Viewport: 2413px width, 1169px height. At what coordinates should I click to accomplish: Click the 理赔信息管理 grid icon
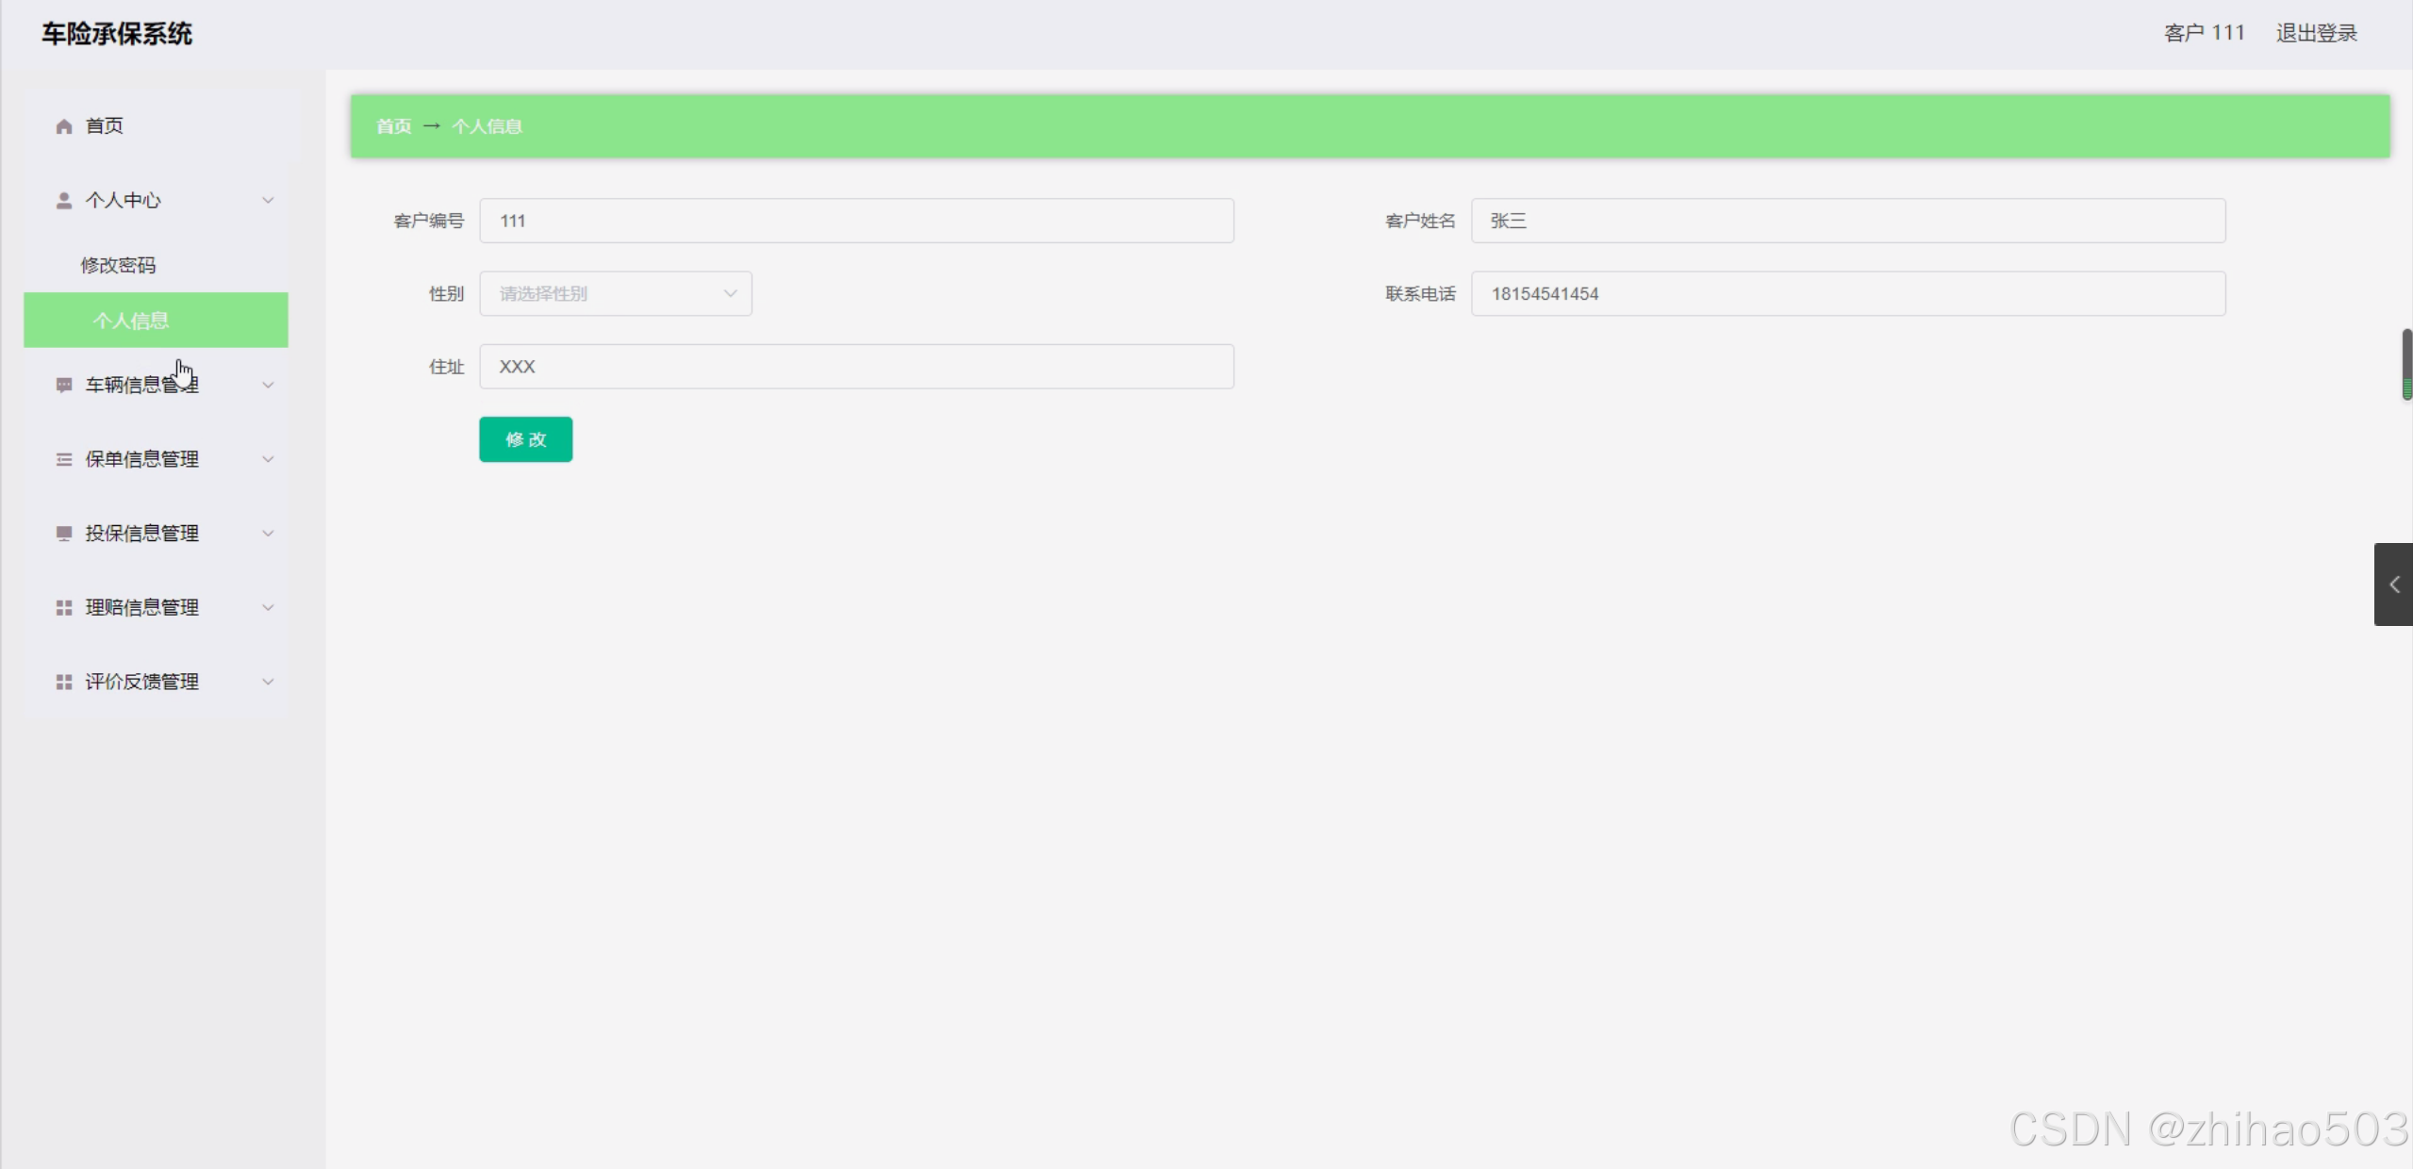tap(63, 607)
